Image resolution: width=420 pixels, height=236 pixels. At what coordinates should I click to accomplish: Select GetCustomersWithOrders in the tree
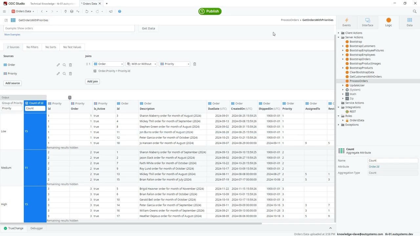pyautogui.click(x=366, y=77)
